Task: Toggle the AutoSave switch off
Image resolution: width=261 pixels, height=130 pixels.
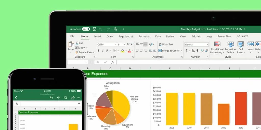Action: tap(86, 29)
